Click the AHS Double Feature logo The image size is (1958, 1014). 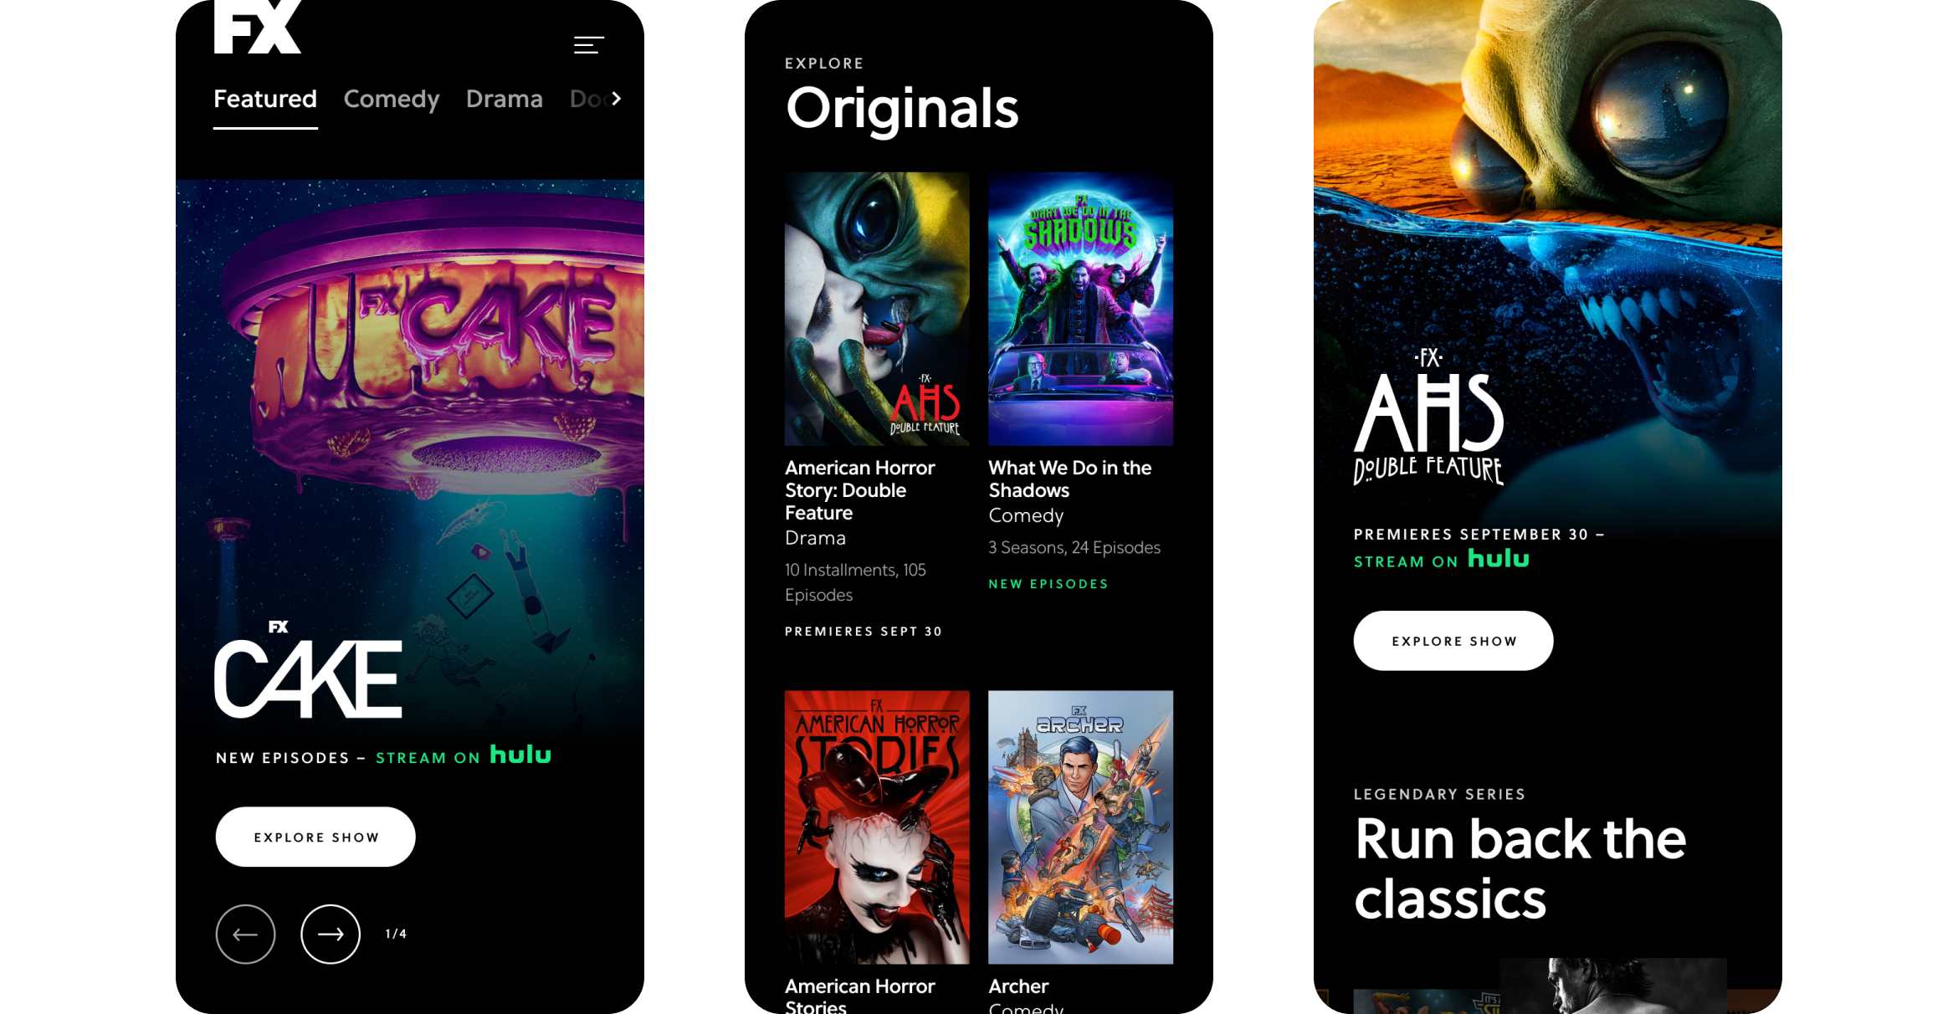tap(1428, 417)
